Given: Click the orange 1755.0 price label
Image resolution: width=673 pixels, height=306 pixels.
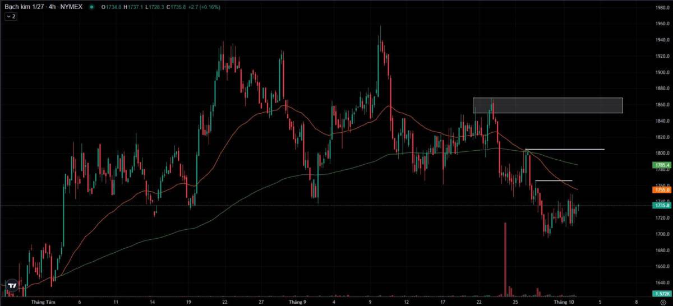Looking at the screenshot, I should (x=662, y=190).
